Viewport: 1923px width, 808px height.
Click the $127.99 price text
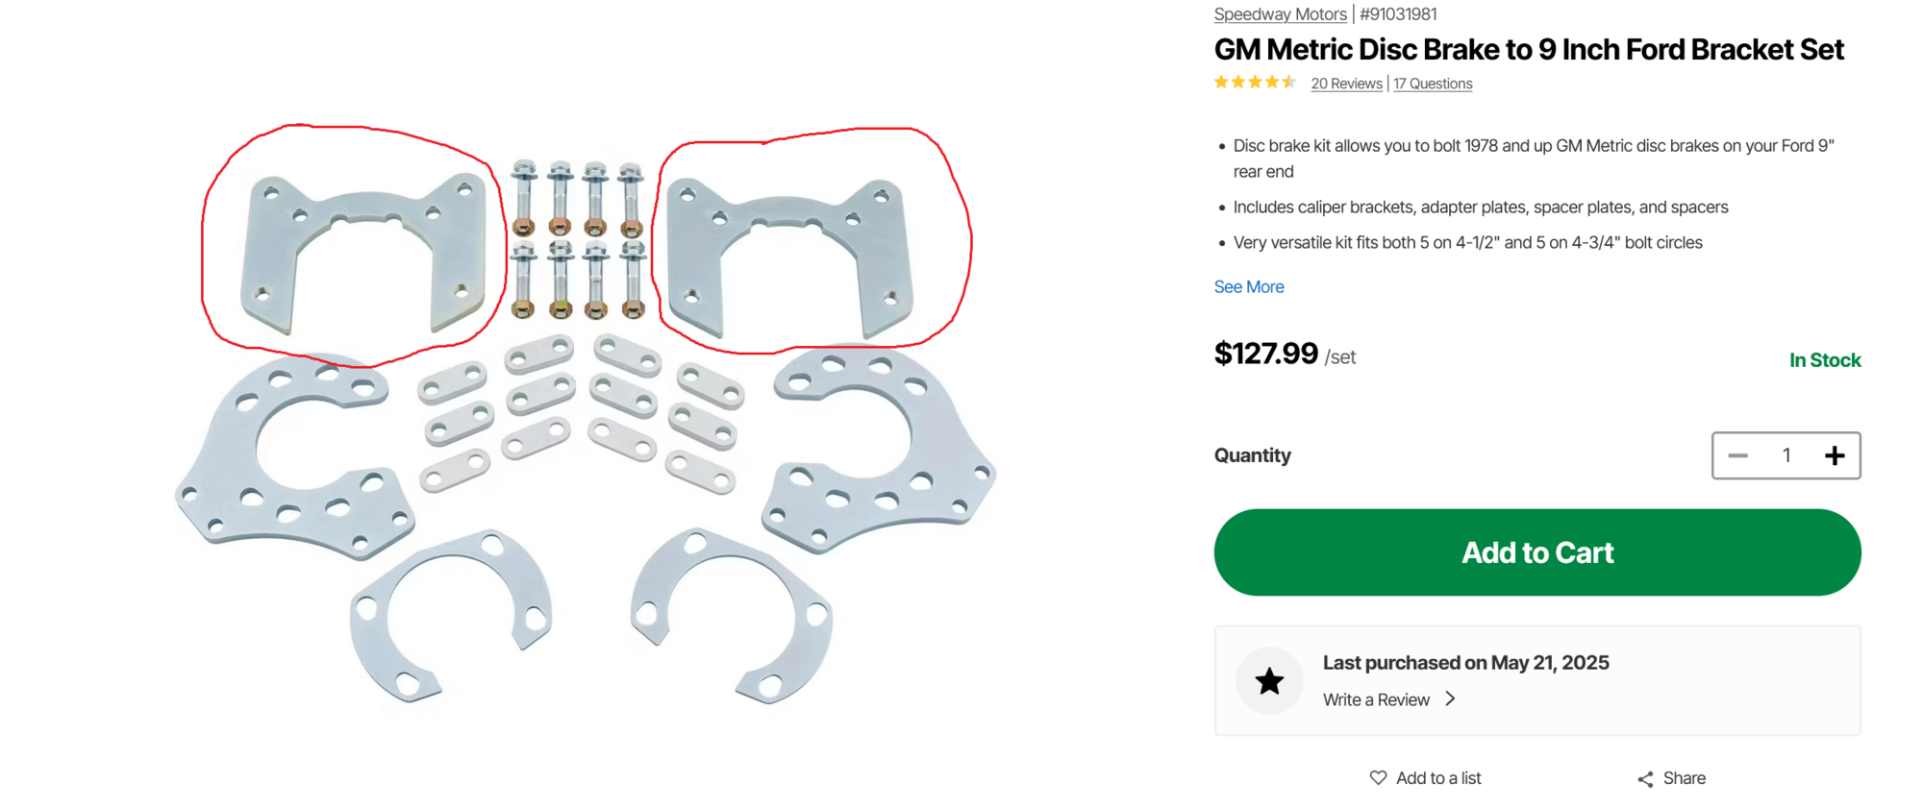point(1265,354)
